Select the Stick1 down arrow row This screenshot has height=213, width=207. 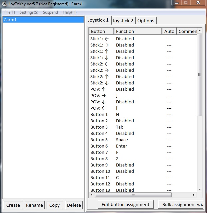pos(143,58)
